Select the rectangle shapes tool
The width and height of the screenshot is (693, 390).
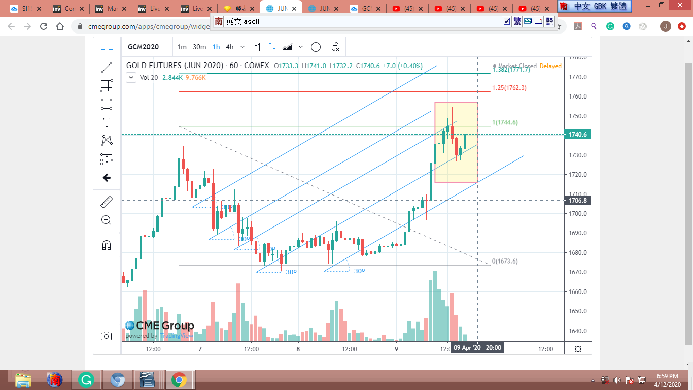[x=107, y=104]
